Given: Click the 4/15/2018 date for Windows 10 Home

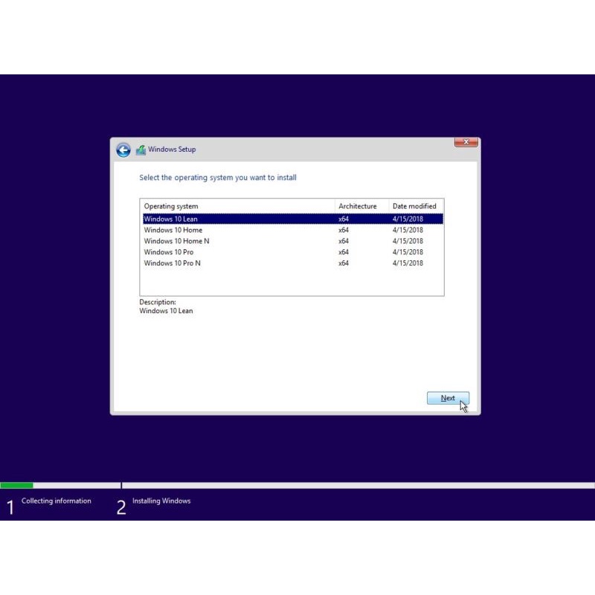Looking at the screenshot, I should tap(408, 230).
